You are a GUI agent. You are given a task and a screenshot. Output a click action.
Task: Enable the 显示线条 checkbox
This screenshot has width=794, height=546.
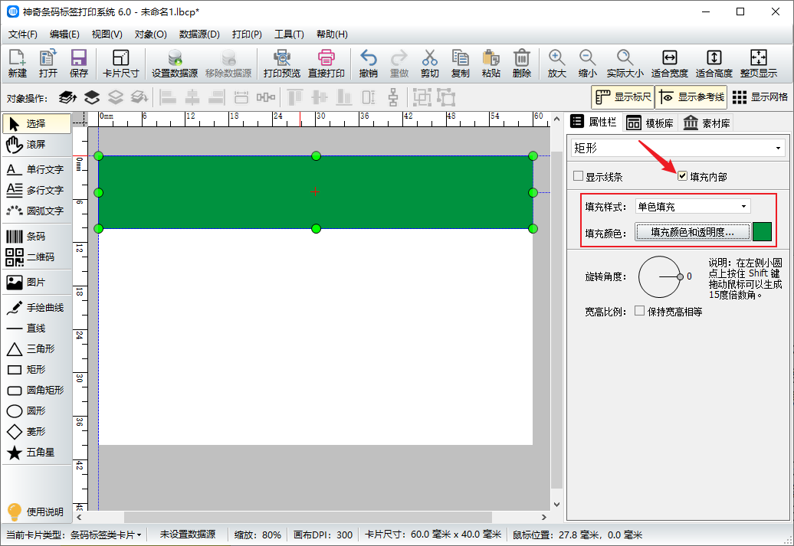579,177
